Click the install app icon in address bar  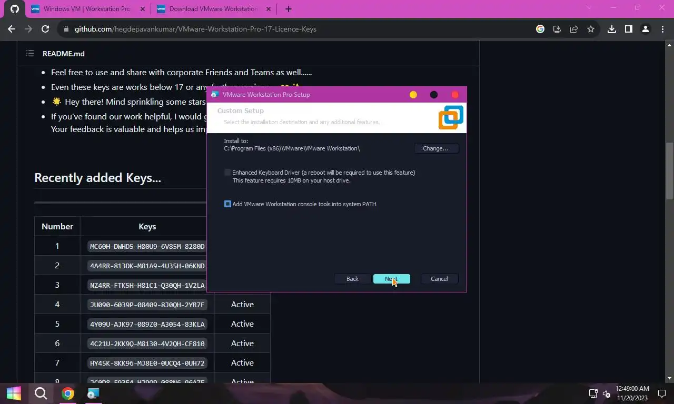(557, 29)
